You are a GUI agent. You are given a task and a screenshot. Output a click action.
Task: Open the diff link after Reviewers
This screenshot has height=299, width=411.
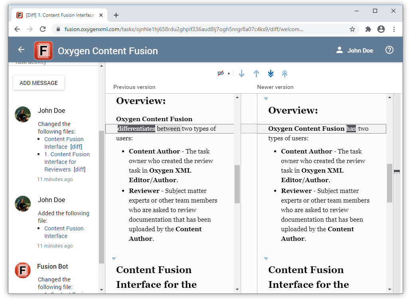(x=80, y=169)
